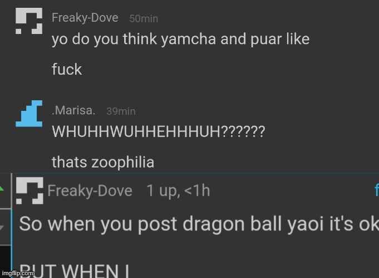Select the 50min timestamp
Viewport: 379px width, 278px height.
click(x=144, y=18)
